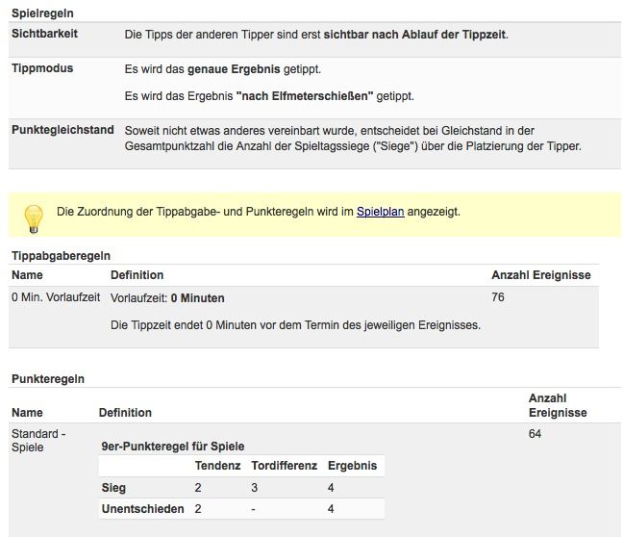623x537 pixels.
Task: Click 'Die Tippzeit endet 0 Minuten' sentence
Action: [x=295, y=325]
